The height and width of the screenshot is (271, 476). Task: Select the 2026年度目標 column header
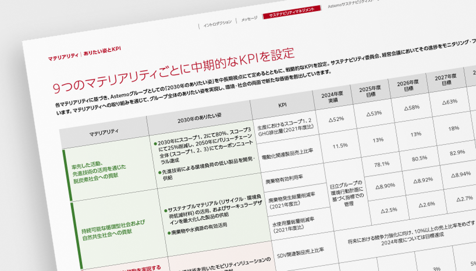click(409, 85)
